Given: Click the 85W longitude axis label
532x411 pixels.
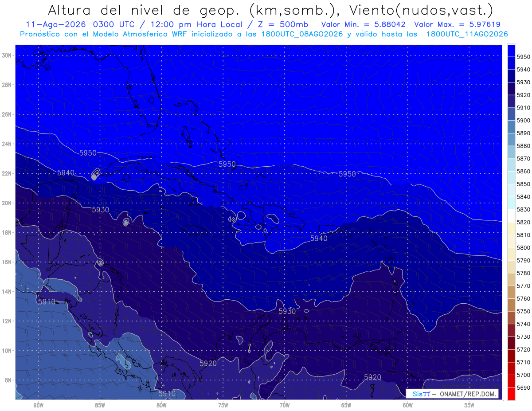Looking at the screenshot, I should tap(100, 405).
